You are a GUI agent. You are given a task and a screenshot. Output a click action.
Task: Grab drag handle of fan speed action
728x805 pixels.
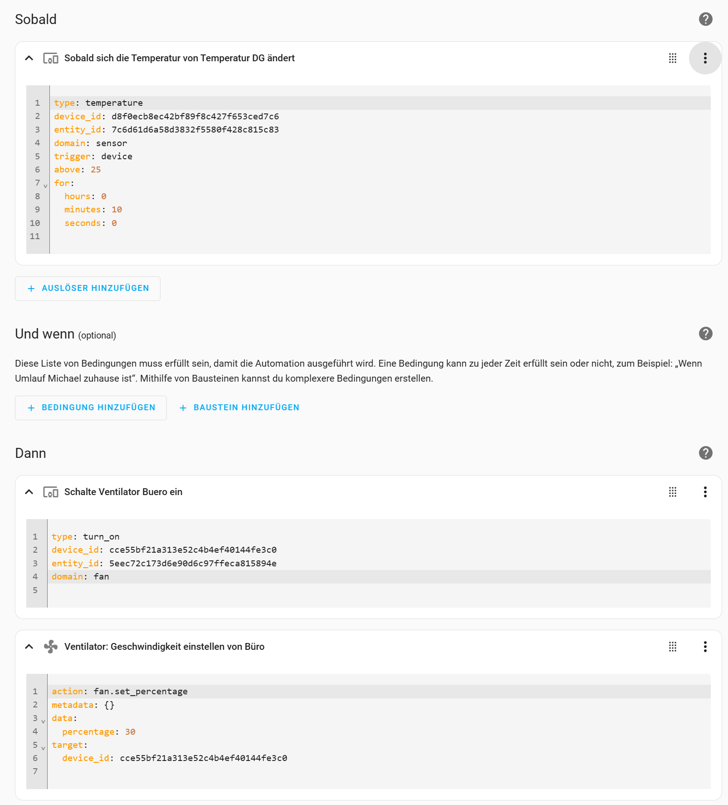tap(673, 647)
